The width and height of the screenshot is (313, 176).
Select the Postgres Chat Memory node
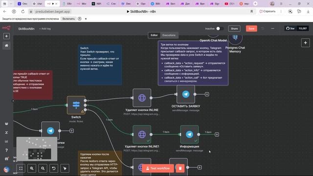click(235, 38)
